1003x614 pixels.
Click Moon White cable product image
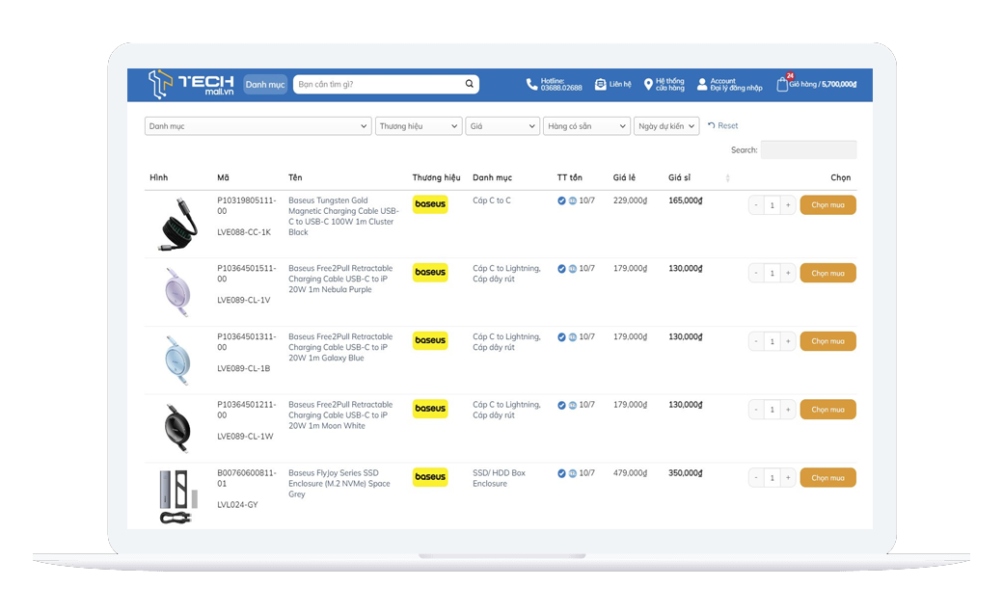[x=177, y=428]
